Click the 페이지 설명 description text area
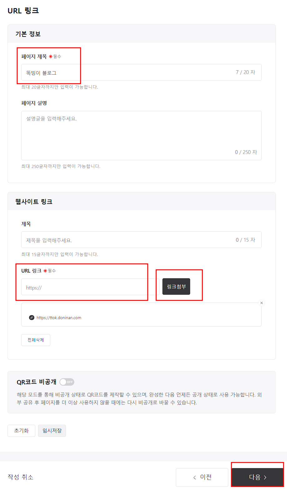 tap(141, 135)
